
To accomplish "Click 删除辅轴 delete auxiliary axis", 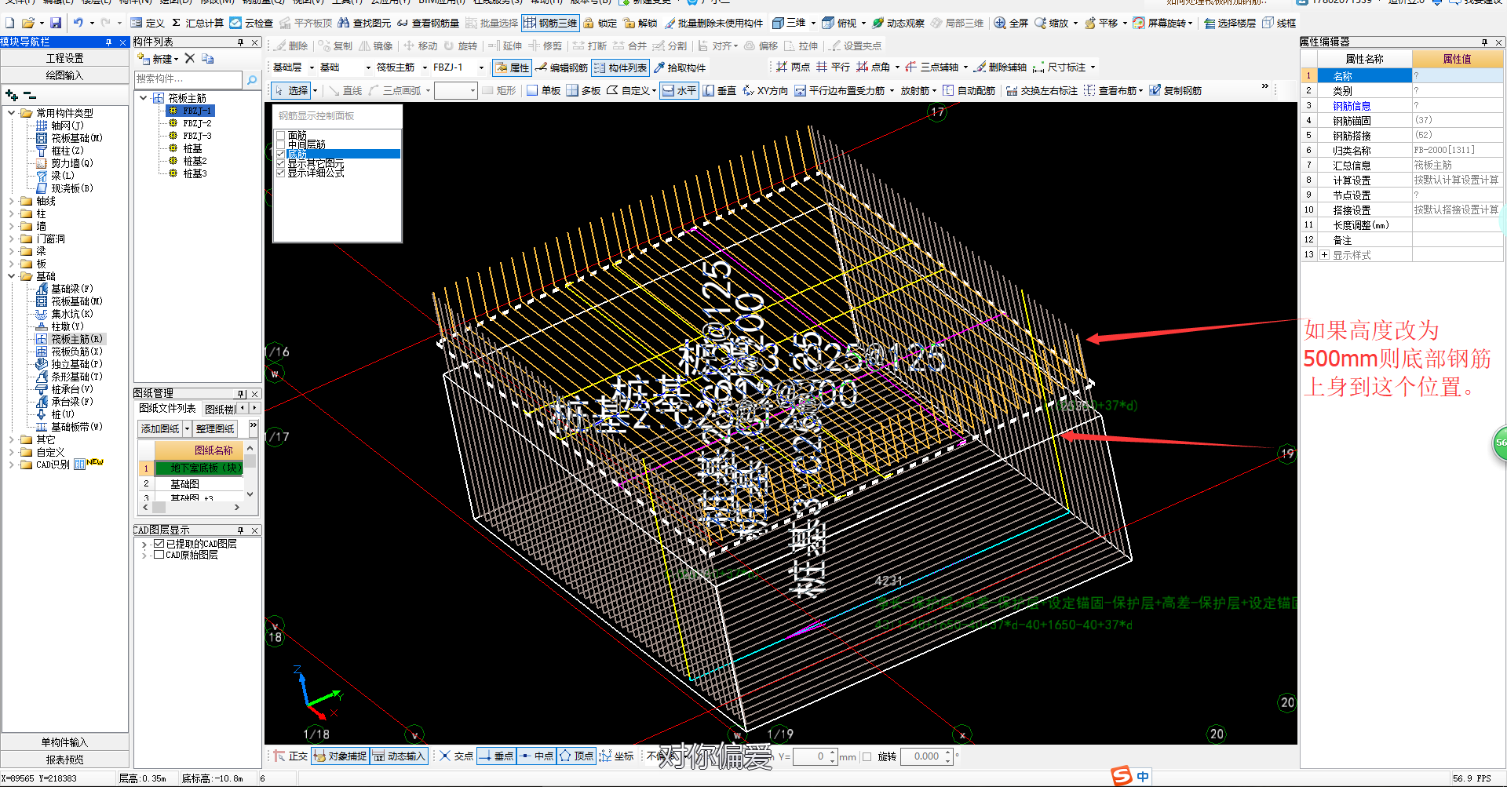I will tap(1000, 67).
